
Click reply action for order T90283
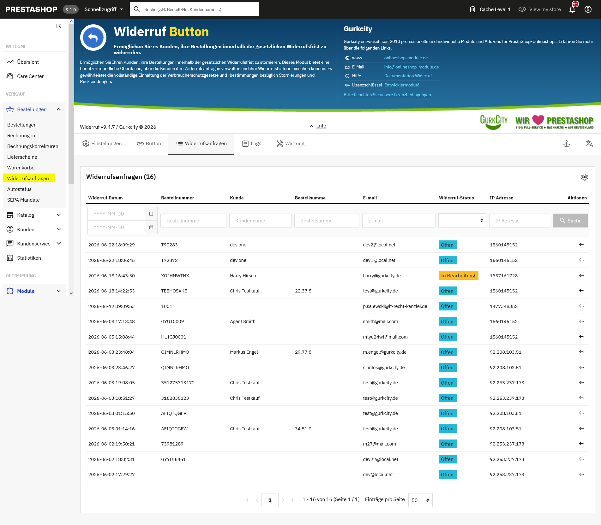coord(582,245)
